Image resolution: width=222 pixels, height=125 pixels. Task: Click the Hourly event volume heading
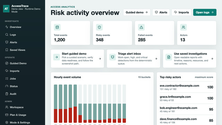click(x=67, y=77)
